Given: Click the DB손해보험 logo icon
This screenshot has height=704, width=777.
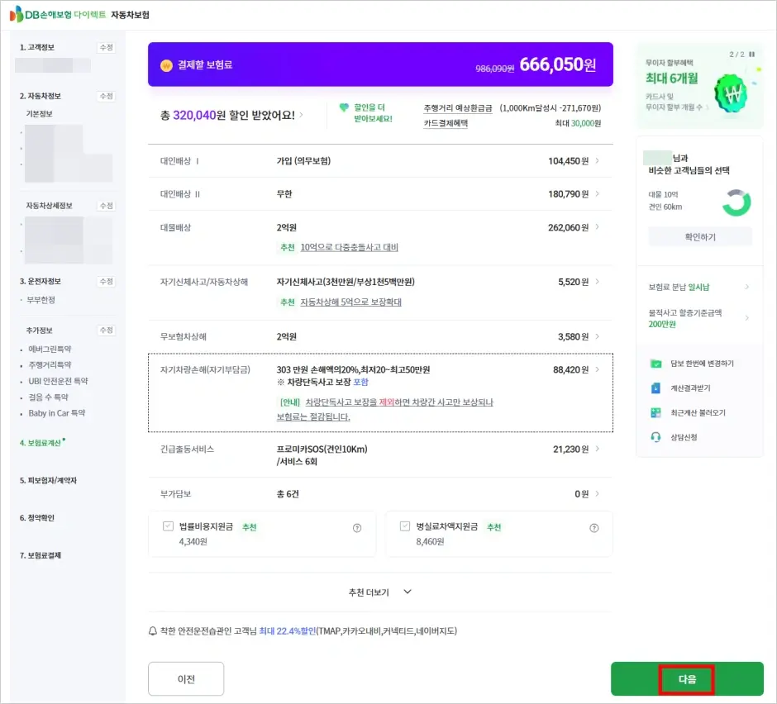Looking at the screenshot, I should pos(17,14).
